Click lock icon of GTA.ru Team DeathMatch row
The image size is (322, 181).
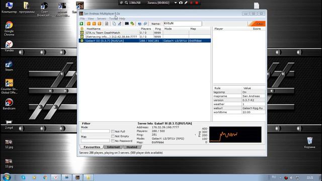point(82,33)
